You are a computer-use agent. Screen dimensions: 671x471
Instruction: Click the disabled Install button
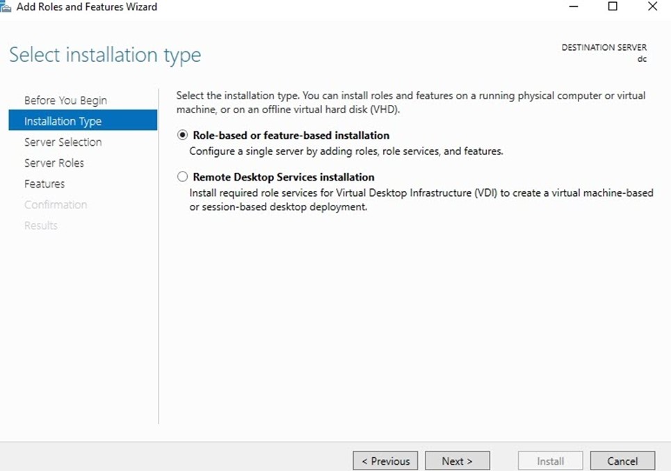(x=550, y=461)
